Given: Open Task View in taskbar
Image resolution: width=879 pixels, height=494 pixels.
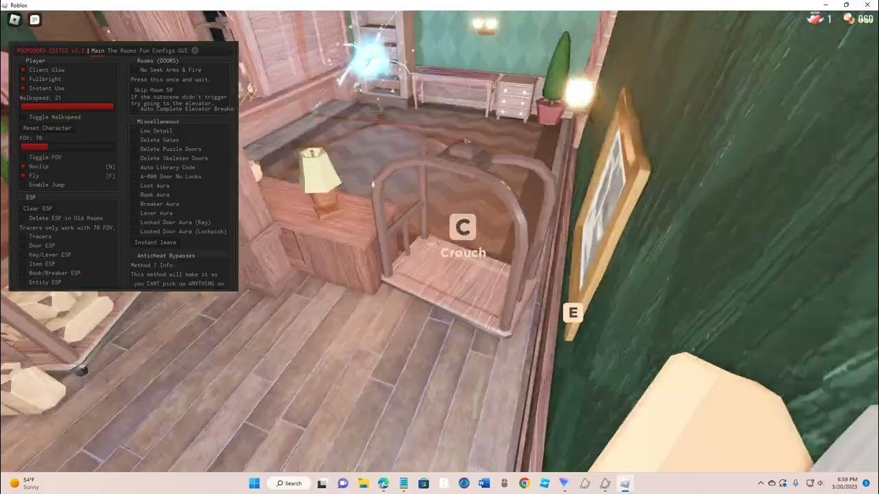Looking at the screenshot, I should [x=322, y=483].
